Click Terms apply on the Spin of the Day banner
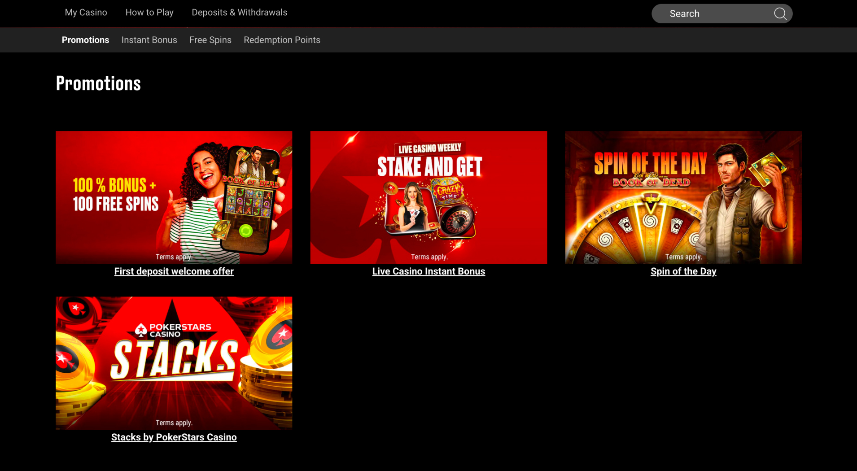 click(x=683, y=257)
